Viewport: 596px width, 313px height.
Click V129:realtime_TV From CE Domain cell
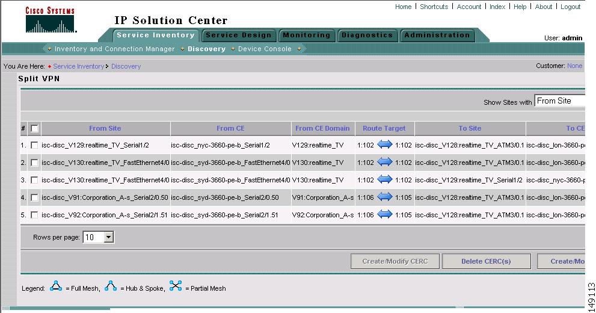[318, 145]
